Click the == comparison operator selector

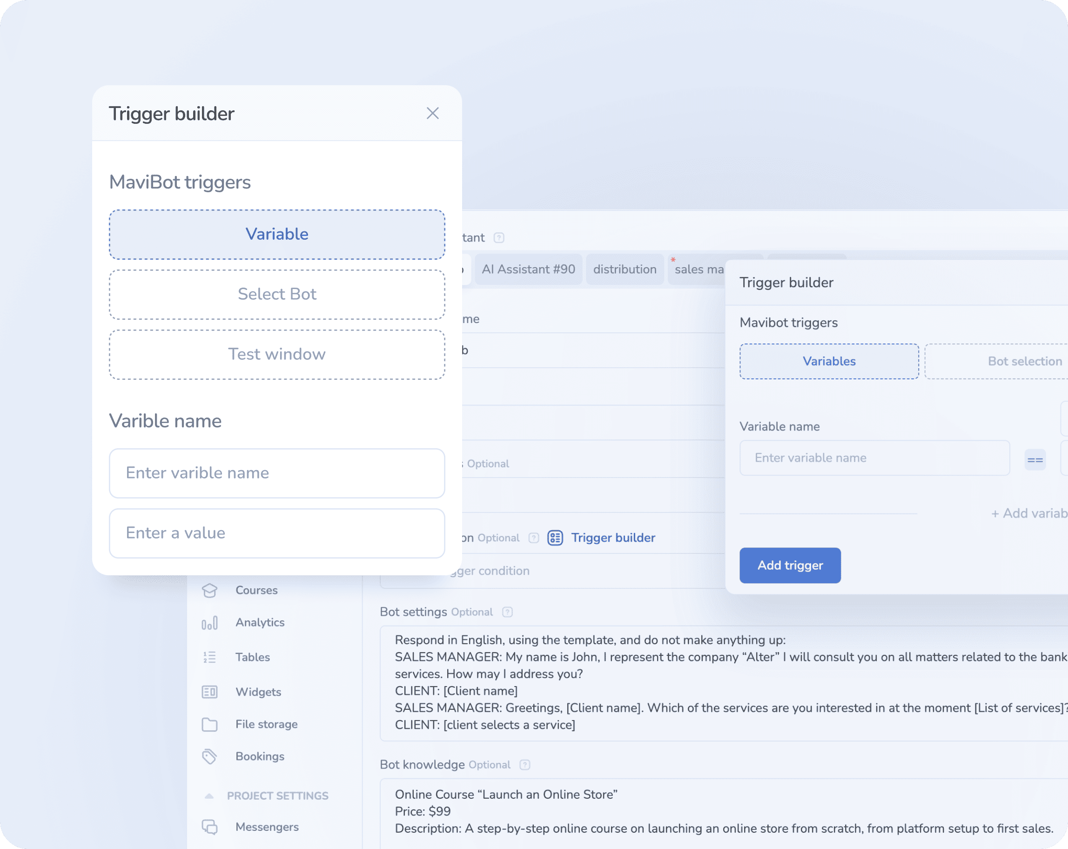tap(1035, 460)
